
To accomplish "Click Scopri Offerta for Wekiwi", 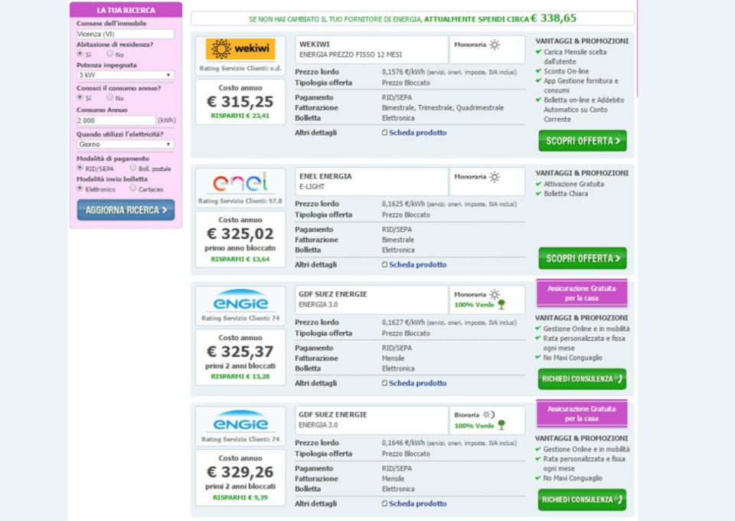I will (582, 141).
